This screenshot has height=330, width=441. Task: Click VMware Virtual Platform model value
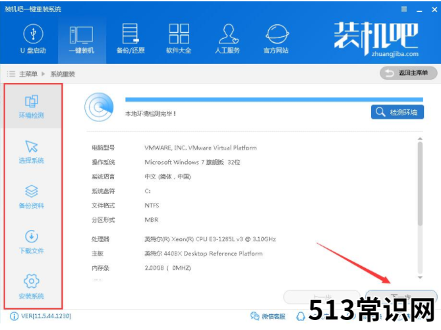click(x=200, y=148)
